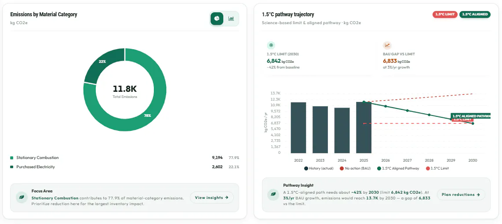Click Stationary Combustion legend color swatch
Screen dimensions: 502x224
12,158
